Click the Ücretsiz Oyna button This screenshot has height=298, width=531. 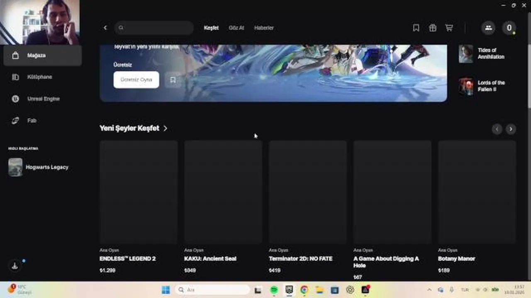point(136,79)
